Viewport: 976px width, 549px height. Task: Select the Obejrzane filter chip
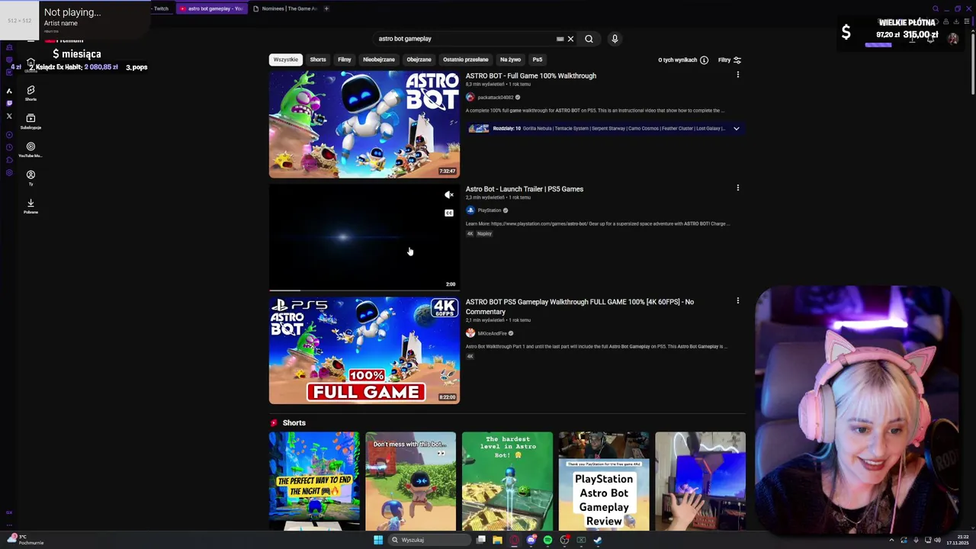pyautogui.click(x=419, y=59)
